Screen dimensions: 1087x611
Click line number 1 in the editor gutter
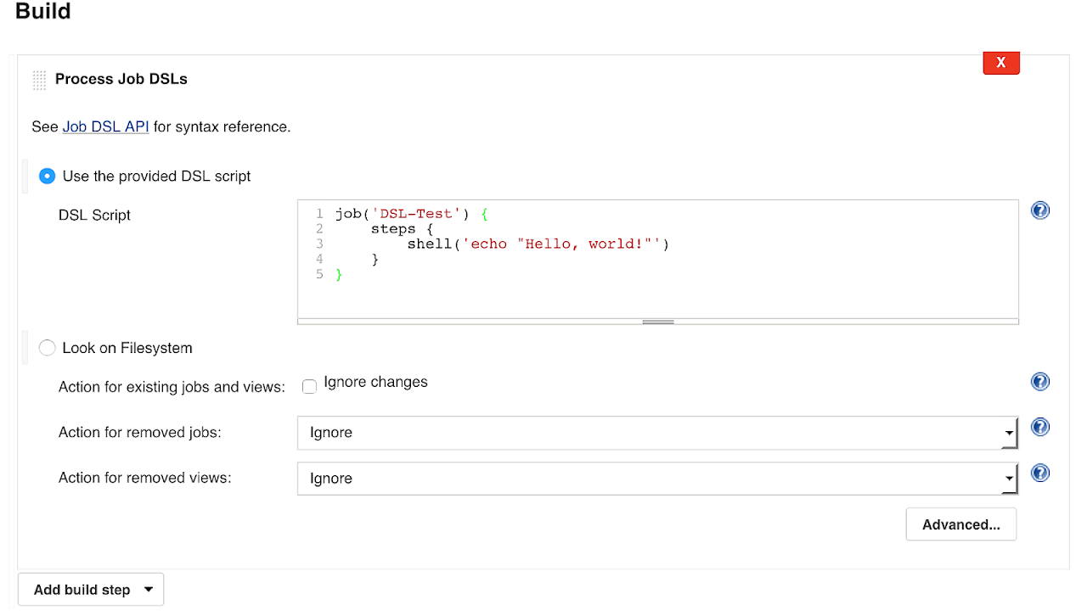[319, 214]
